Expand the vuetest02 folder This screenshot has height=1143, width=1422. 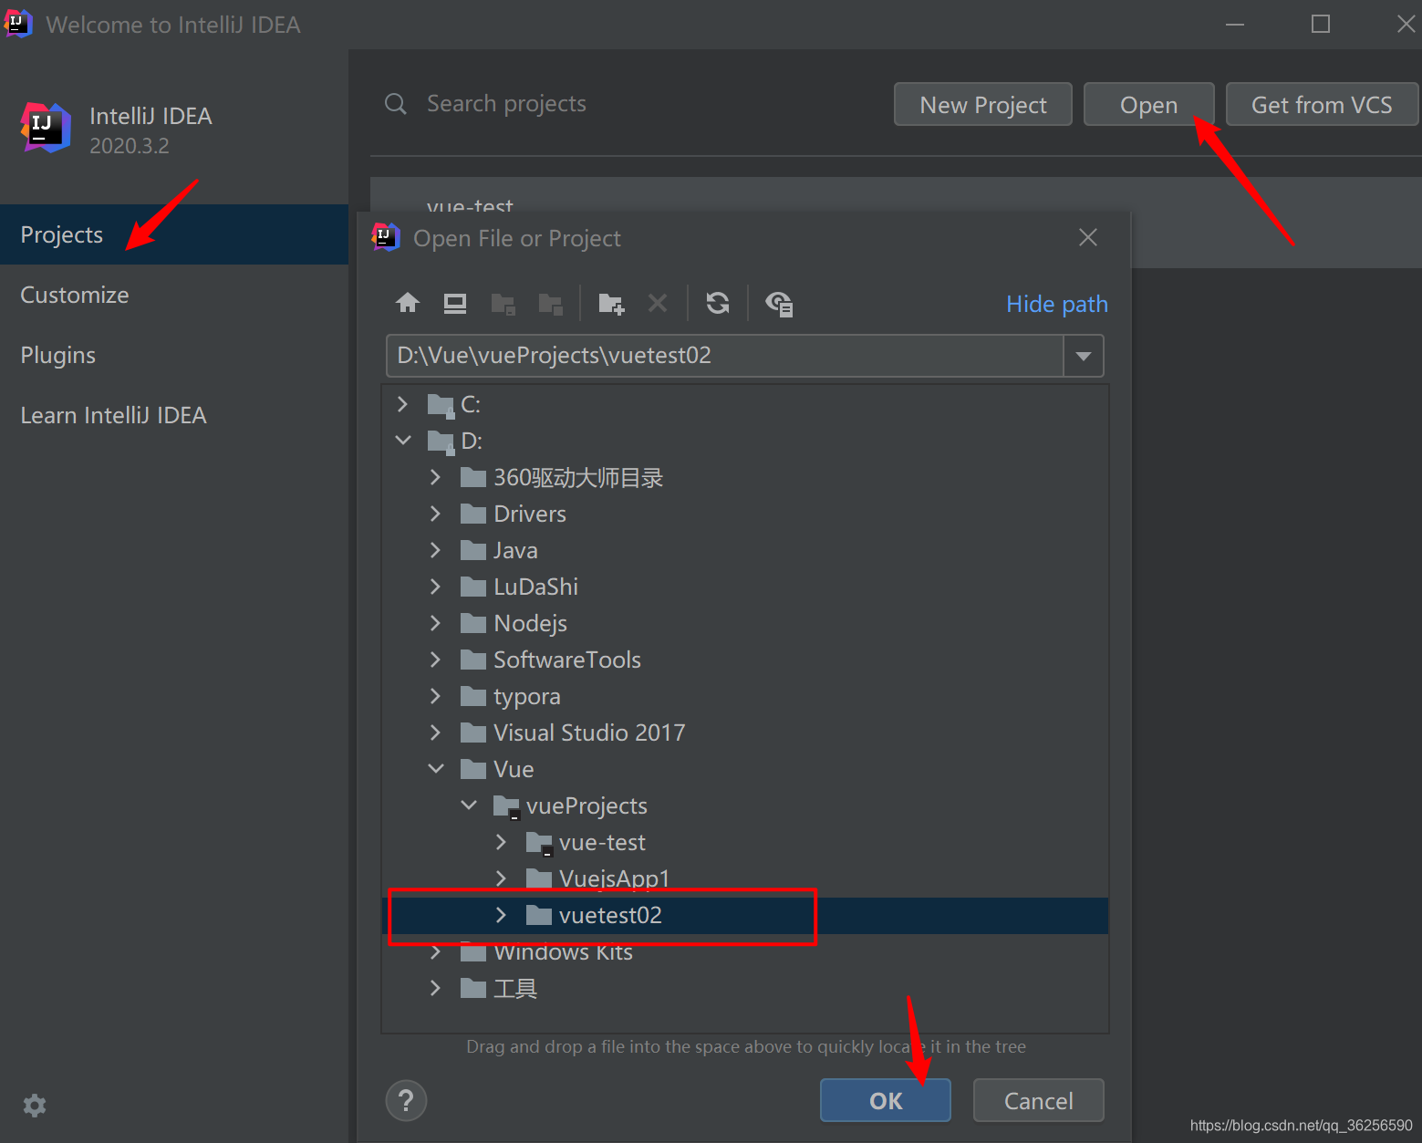[501, 915]
